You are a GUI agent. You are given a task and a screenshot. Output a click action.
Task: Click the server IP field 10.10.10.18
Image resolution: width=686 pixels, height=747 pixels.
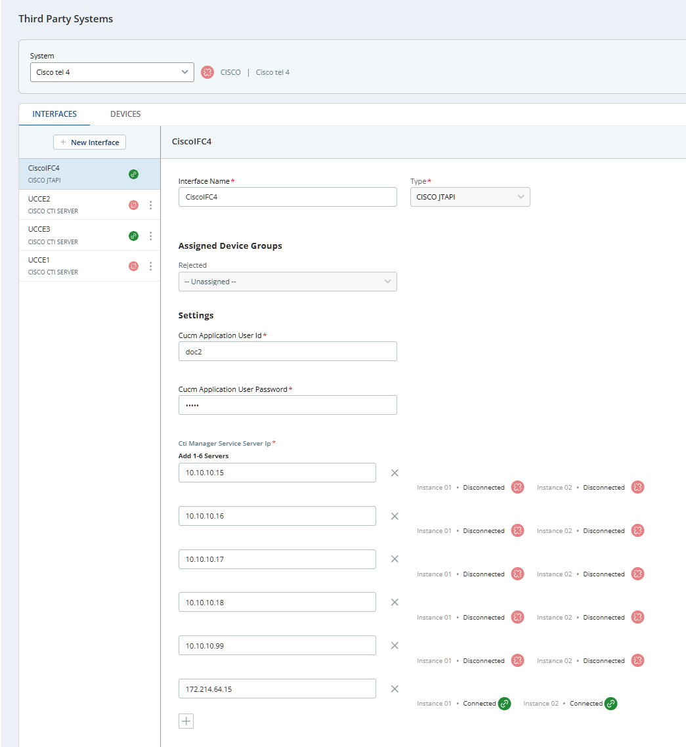277,602
